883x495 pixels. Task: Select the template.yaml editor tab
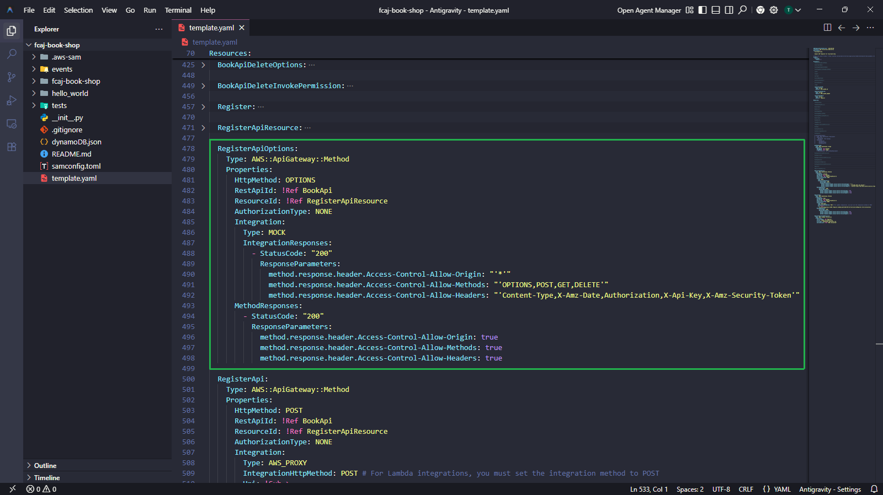pos(211,28)
